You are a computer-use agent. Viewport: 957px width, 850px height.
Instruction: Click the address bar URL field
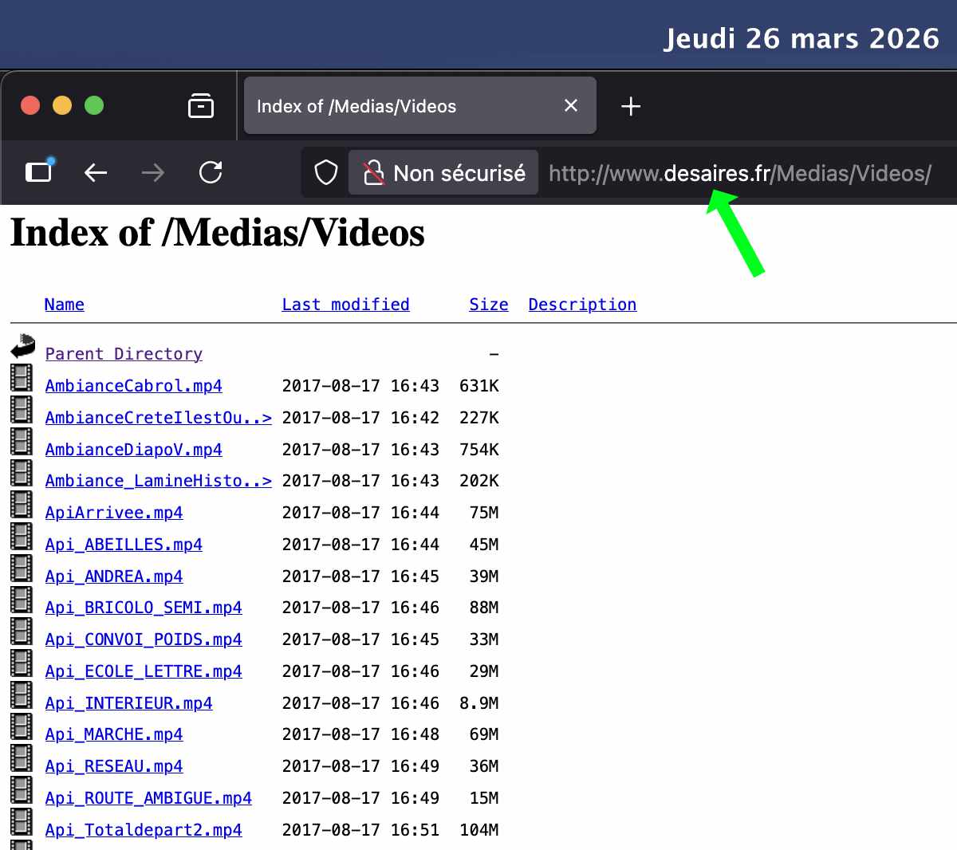[x=740, y=173]
